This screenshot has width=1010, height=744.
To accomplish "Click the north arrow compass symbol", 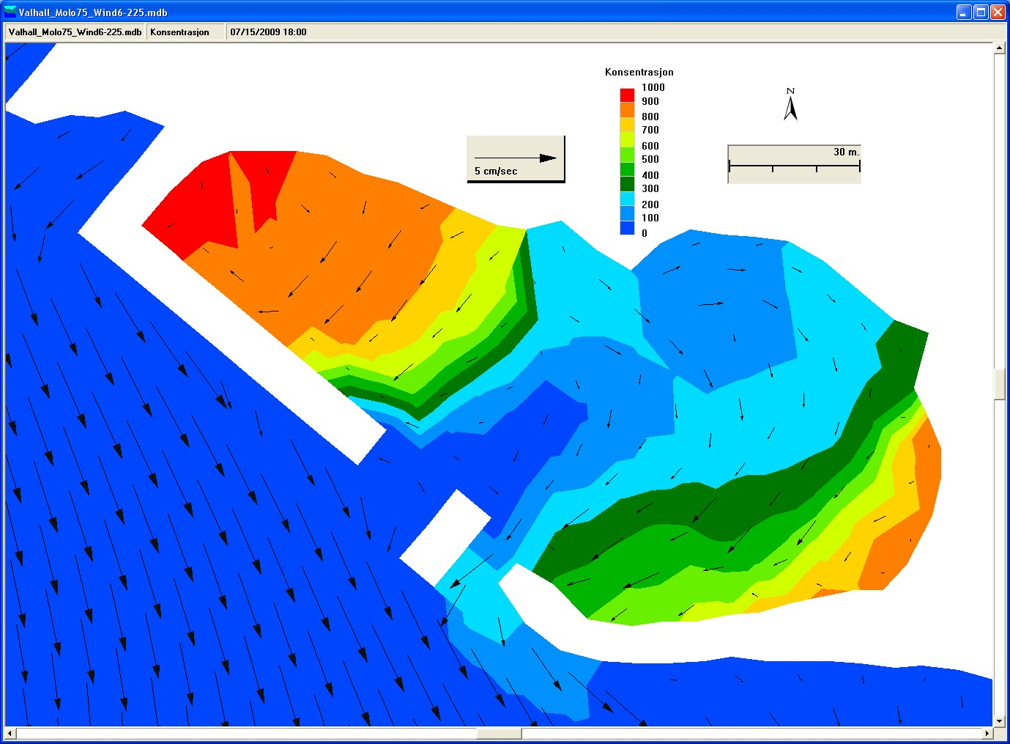I will click(790, 105).
